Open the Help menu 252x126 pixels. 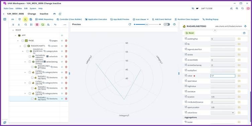[40, 8]
